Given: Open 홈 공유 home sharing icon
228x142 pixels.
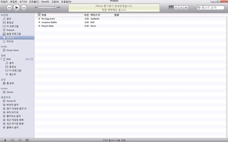Looking at the screenshot, I should [x=4, y=83].
